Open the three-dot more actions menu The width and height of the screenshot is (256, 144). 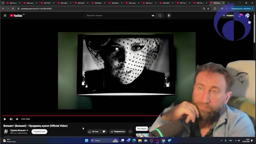(130, 132)
